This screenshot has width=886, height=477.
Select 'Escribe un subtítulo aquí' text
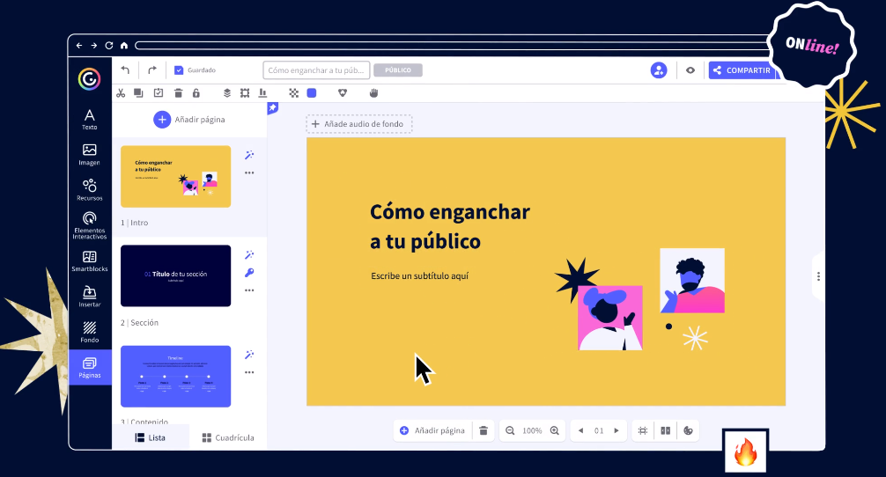tap(420, 276)
